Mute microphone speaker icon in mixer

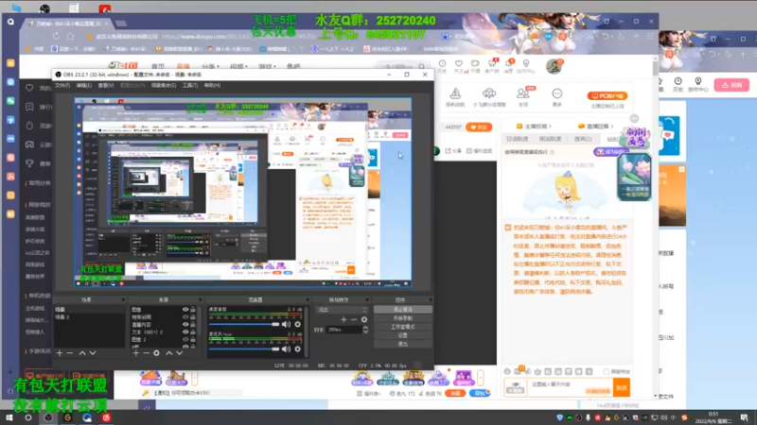pos(287,348)
